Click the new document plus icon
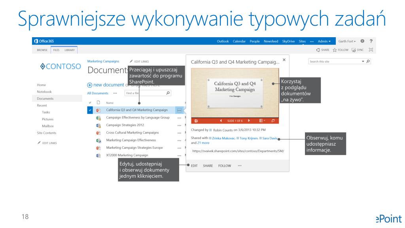405x228 pixels. [x=90, y=85]
